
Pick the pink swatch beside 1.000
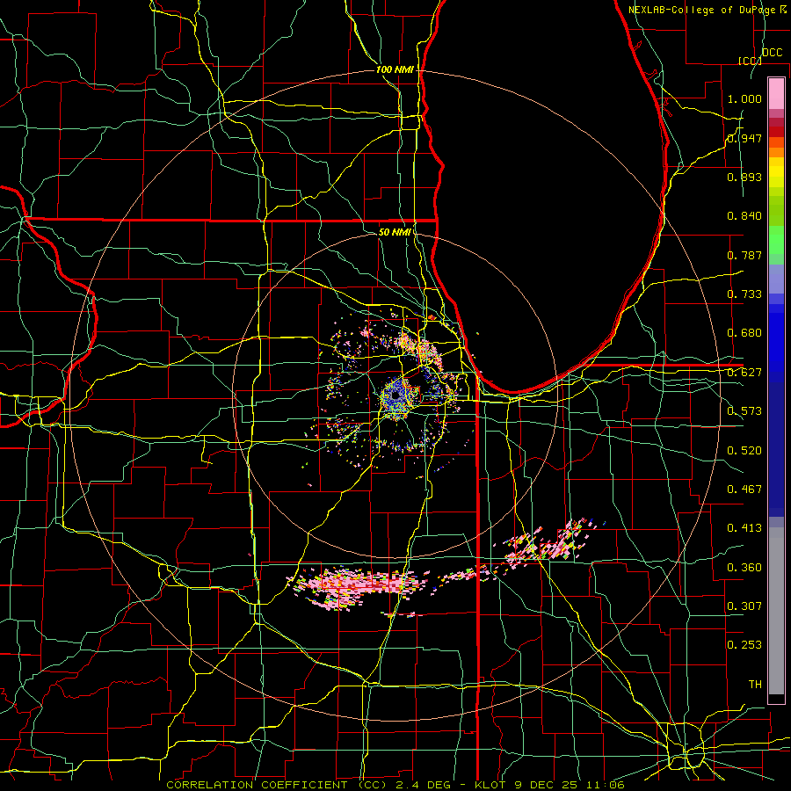(x=776, y=94)
